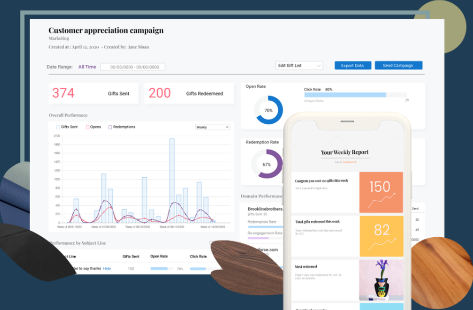
Task: Click the 200 Gifts Redeemed card
Action: pyautogui.click(x=189, y=94)
